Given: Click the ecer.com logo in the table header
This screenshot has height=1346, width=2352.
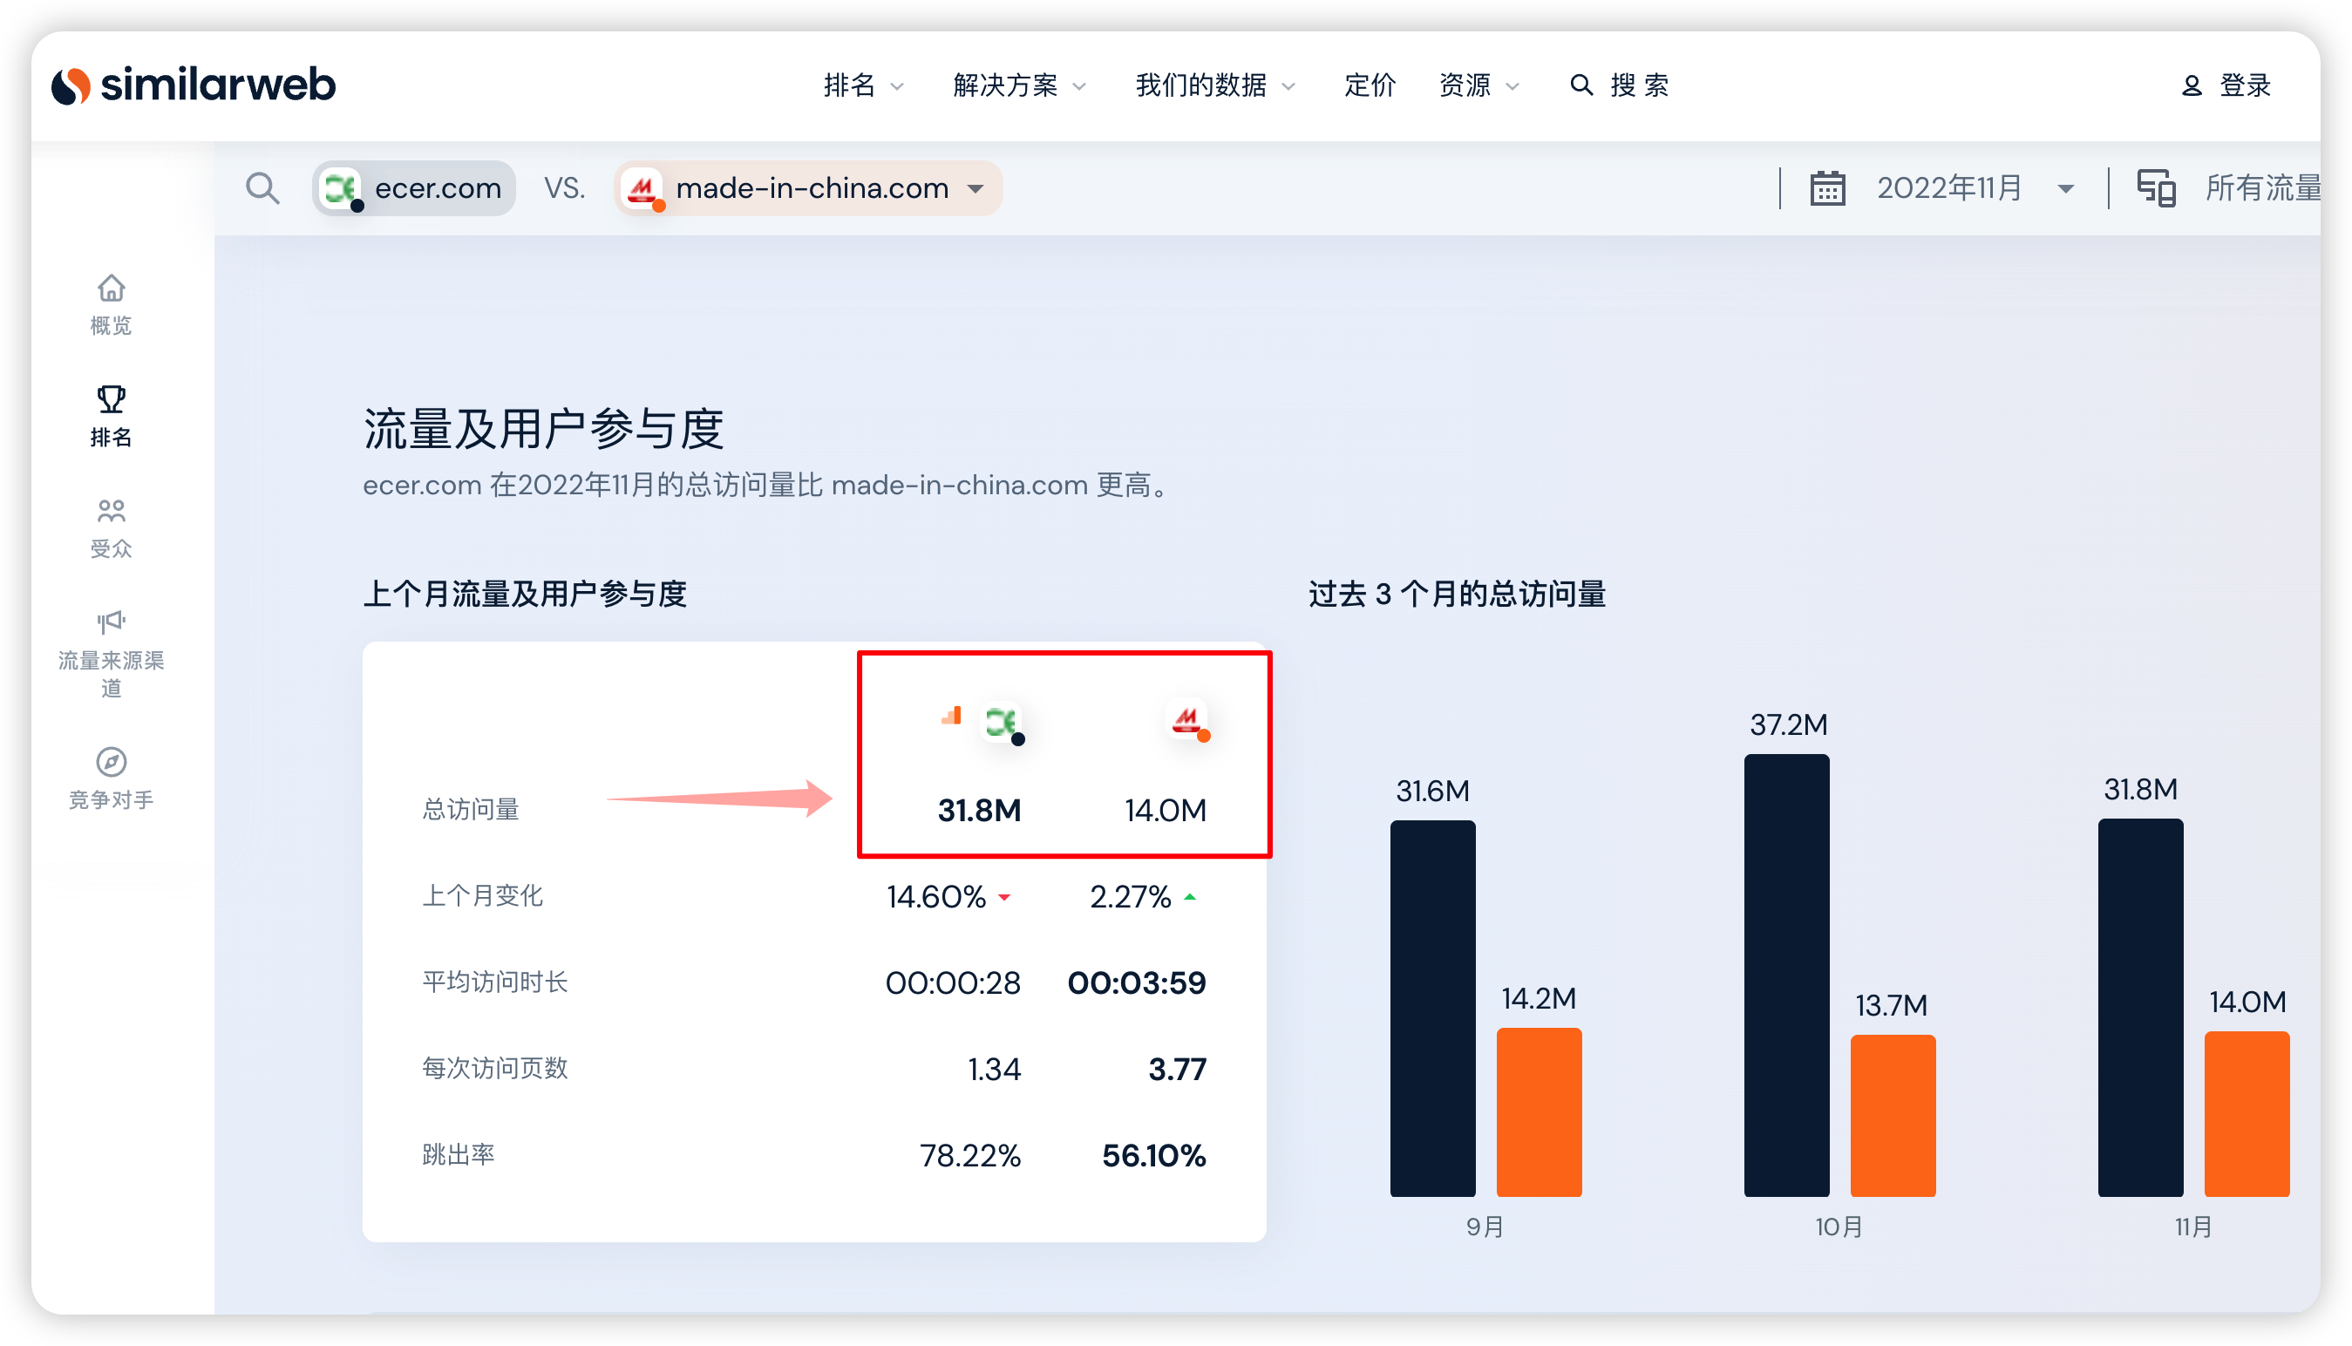Looking at the screenshot, I should tap(1002, 722).
